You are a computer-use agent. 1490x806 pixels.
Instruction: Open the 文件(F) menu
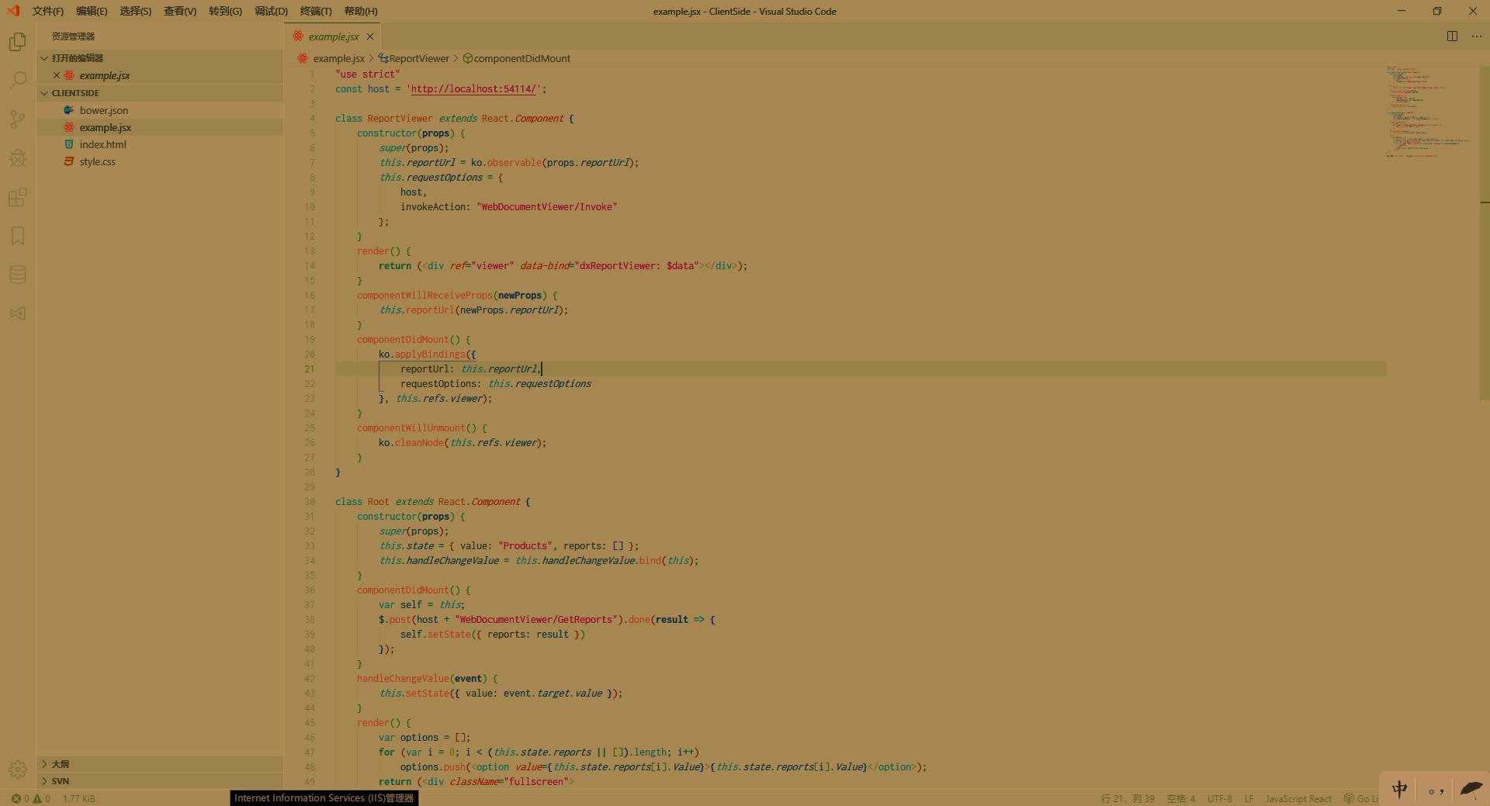(x=48, y=11)
